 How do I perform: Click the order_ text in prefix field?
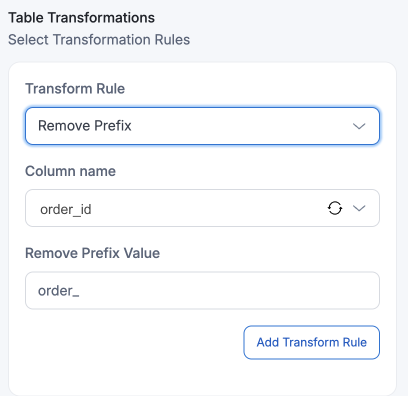tap(59, 291)
